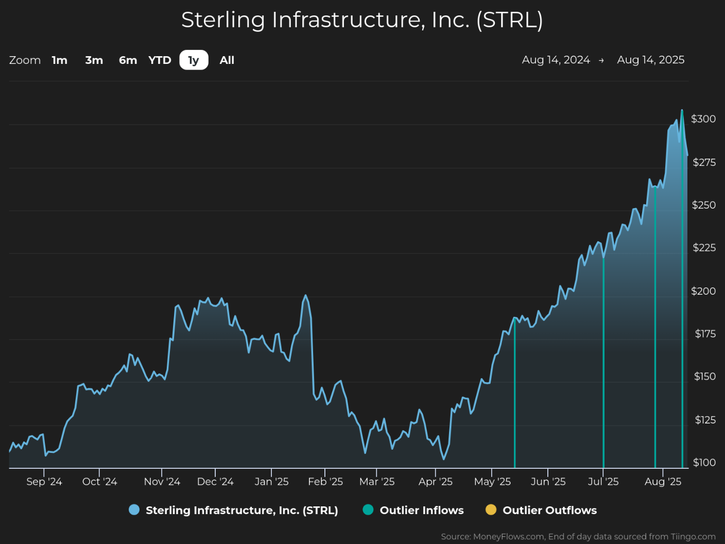Click the Apr '25 axis label
Screen dimensions: 725x544
pyautogui.click(x=436, y=482)
